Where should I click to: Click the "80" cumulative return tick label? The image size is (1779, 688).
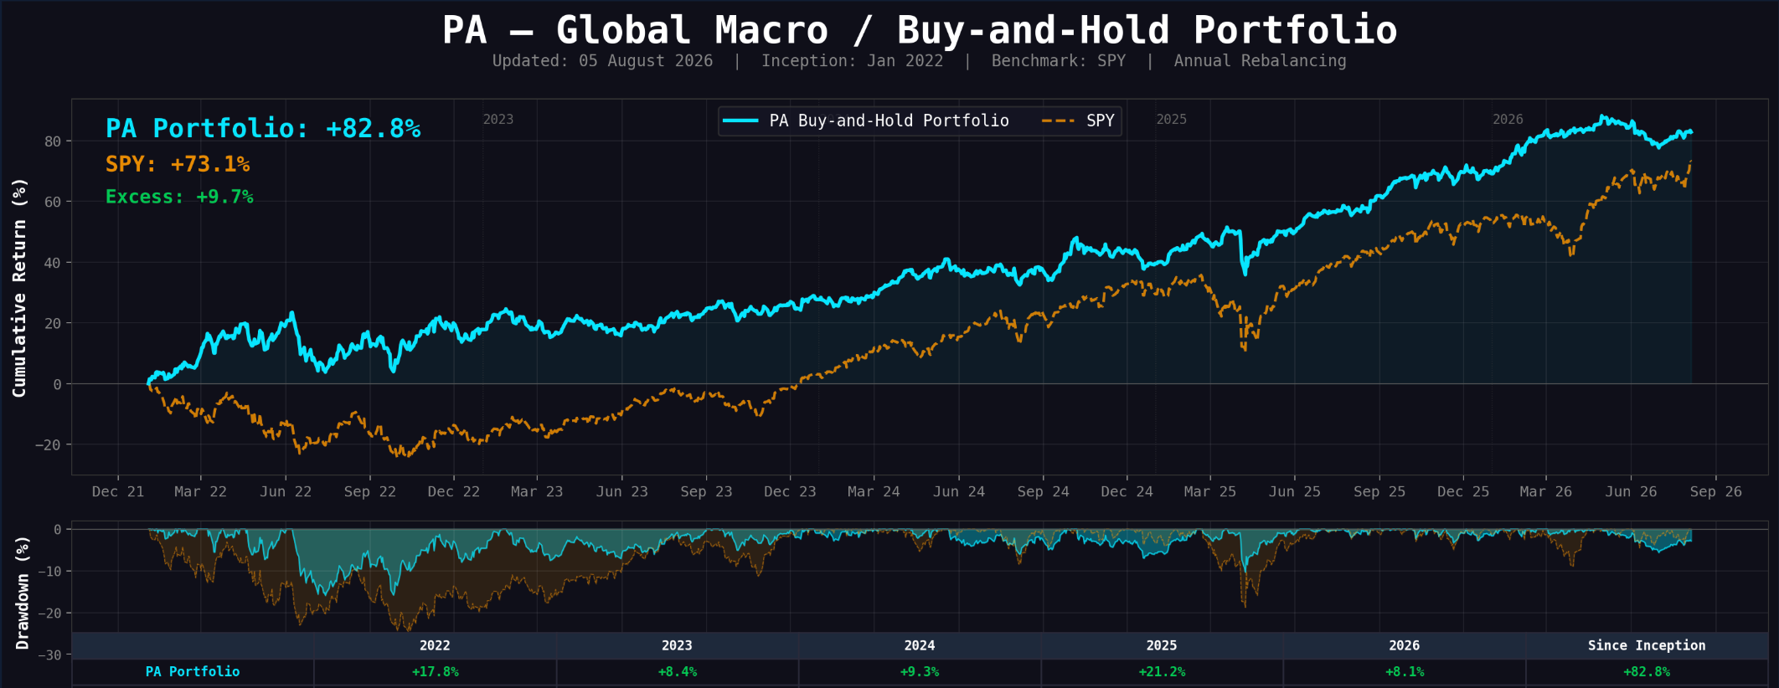(53, 141)
